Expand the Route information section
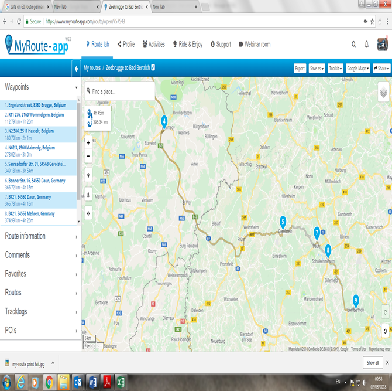This screenshot has width=392, height=391. [40, 236]
